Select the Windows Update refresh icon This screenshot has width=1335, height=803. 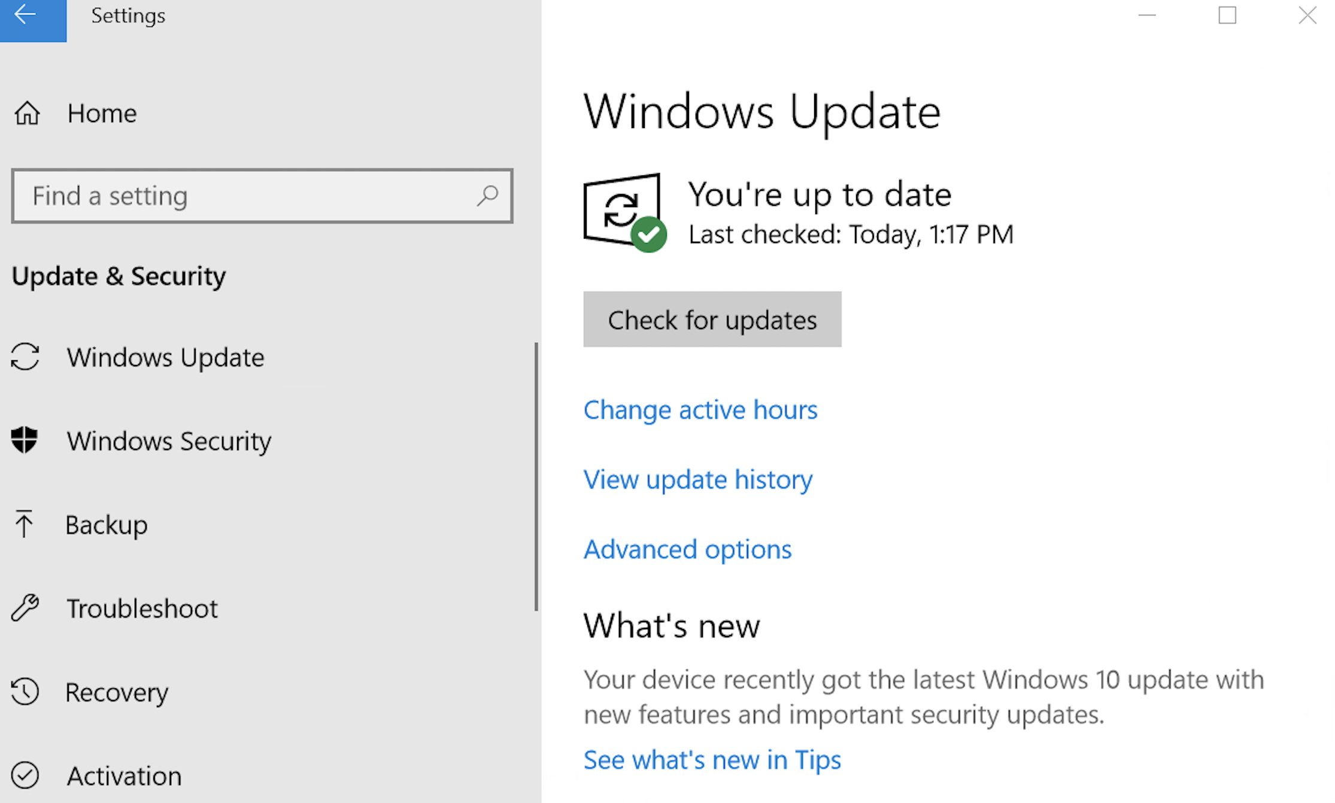click(x=25, y=357)
